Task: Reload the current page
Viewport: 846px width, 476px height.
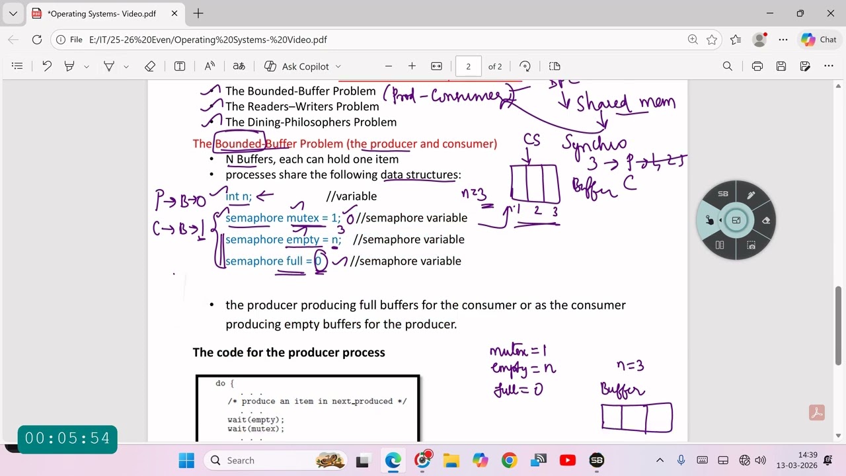Action: pos(37,40)
